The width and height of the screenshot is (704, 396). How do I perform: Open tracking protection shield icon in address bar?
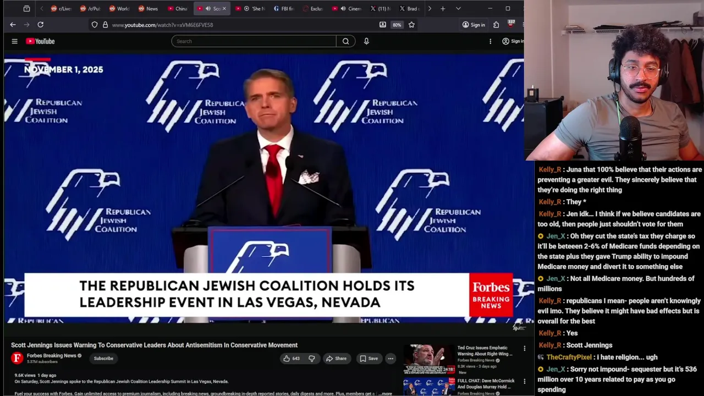[95, 25]
